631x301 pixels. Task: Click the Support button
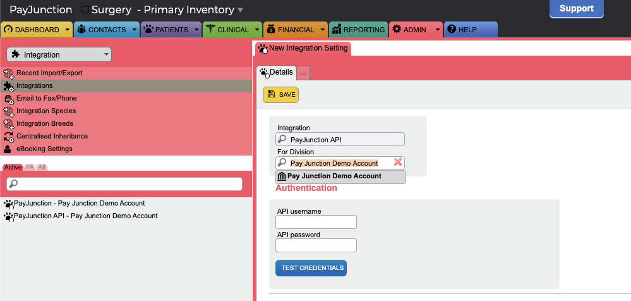576,9
